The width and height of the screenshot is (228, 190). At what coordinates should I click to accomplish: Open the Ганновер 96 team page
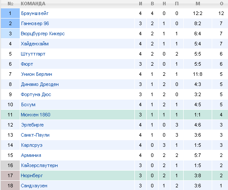(35, 23)
